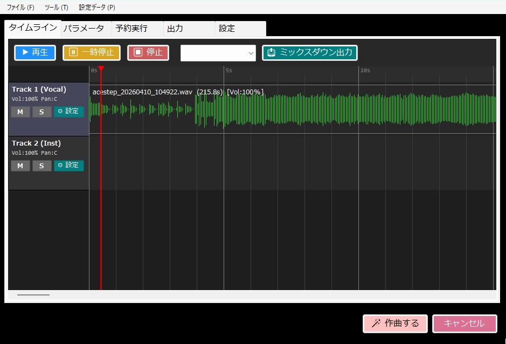Viewport: 506px width, 344px height.
Task: Mute Track 2 (Inst) with the M button
Action: (x=20, y=166)
